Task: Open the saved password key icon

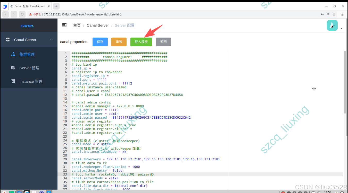Action: point(322,14)
